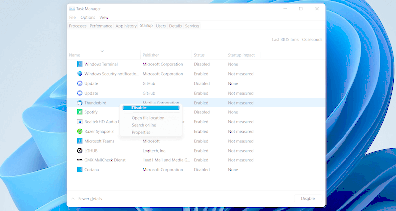Viewport: 396px width, 211px height.
Task: Select the Cortana row name
Action: coord(92,170)
